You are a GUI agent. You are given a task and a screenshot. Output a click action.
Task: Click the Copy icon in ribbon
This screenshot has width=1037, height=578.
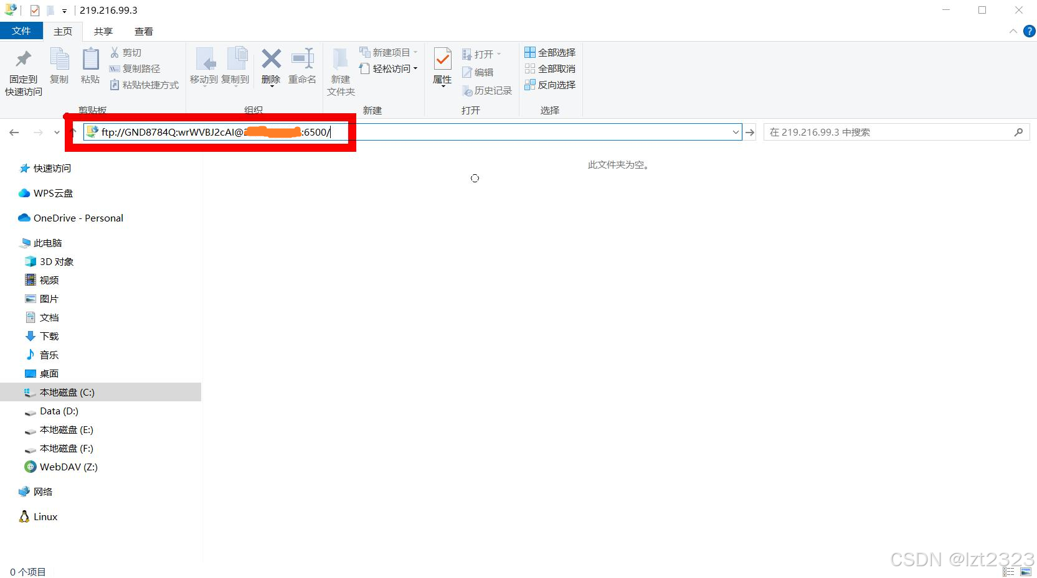(x=59, y=59)
